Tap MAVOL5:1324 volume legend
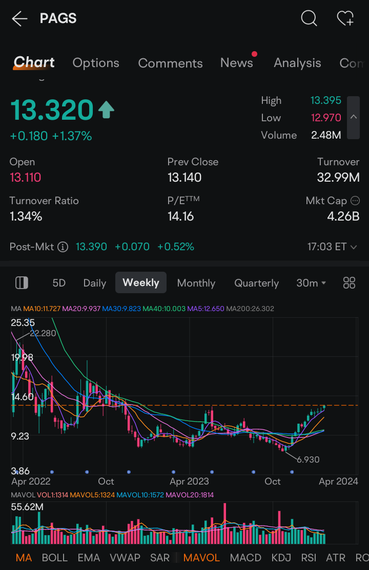Screen dimensions: 369x570 [92, 495]
